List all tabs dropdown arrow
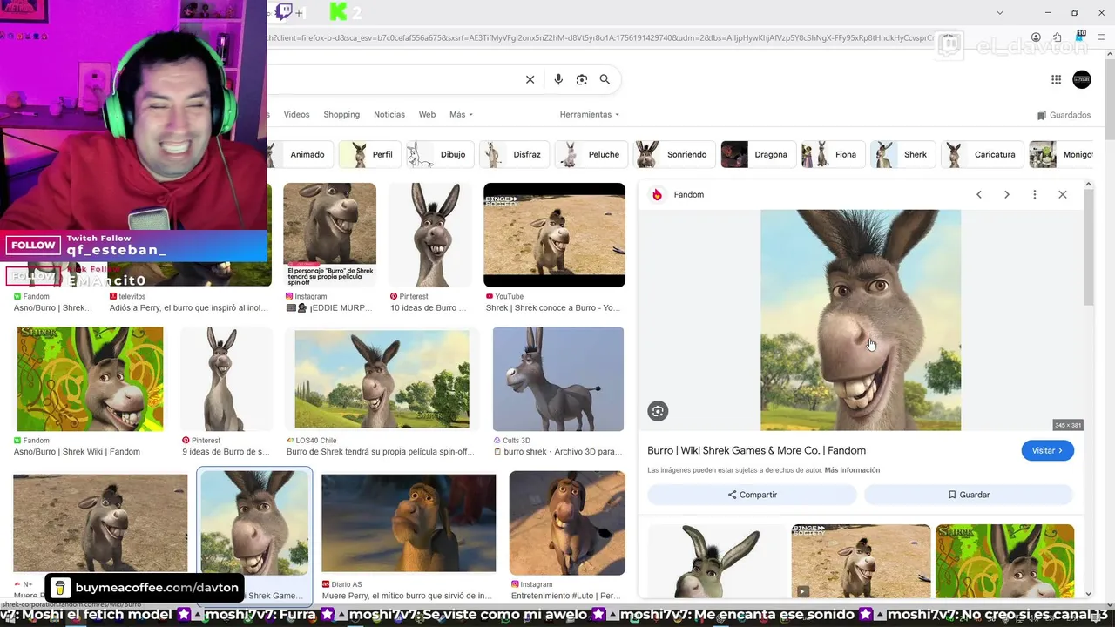The width and height of the screenshot is (1115, 627). coord(1000,12)
